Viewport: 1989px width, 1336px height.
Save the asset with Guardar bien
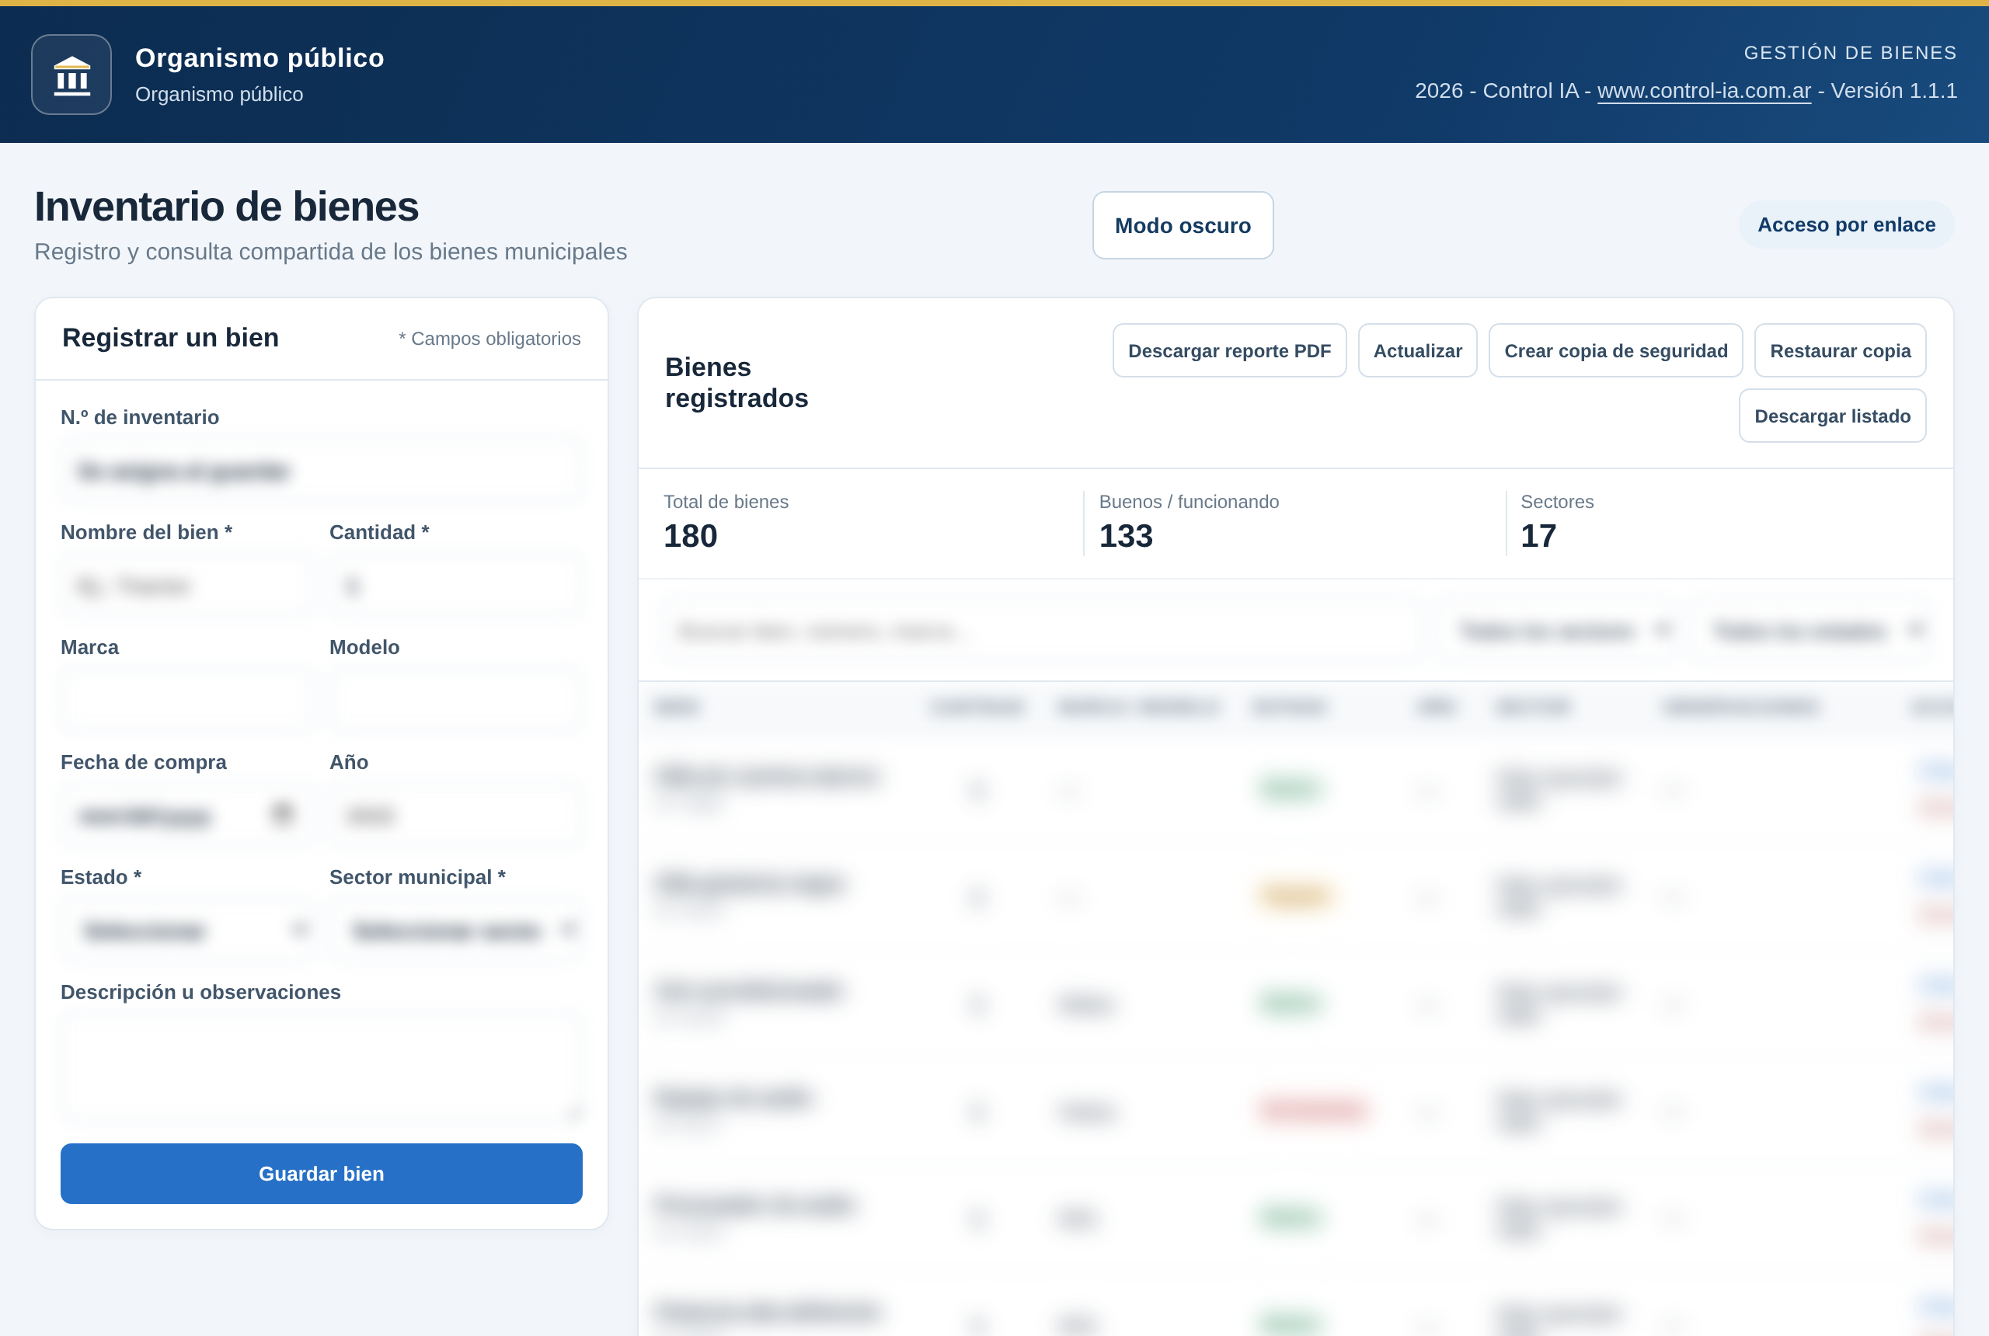pos(322,1173)
